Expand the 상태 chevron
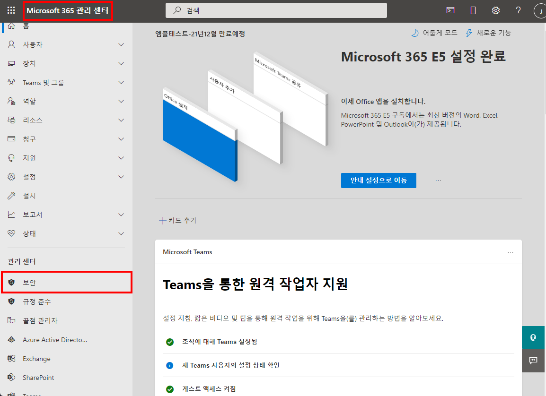Image resolution: width=546 pixels, height=396 pixels. click(x=121, y=233)
